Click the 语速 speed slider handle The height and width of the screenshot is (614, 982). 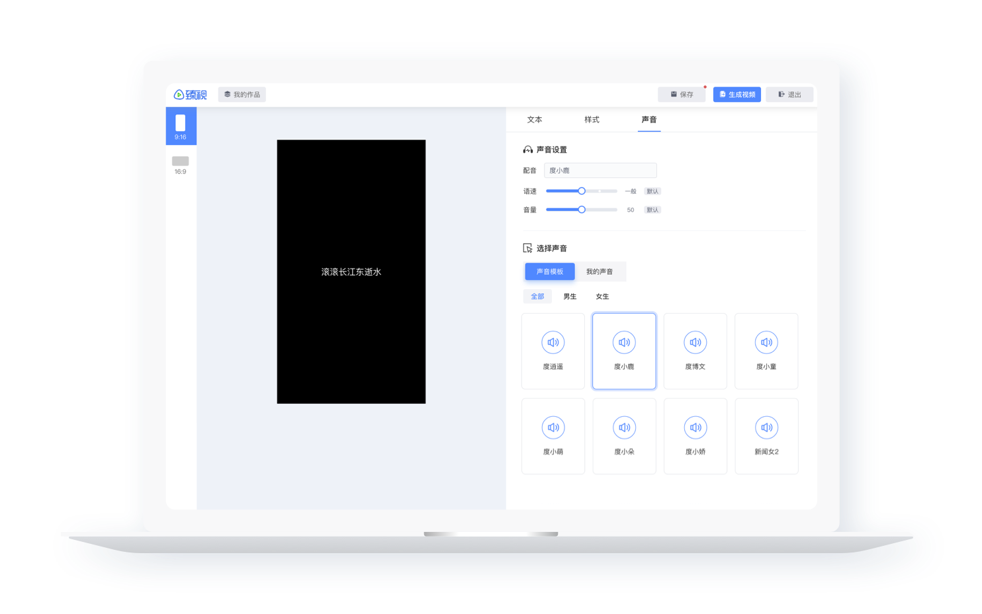pyautogui.click(x=582, y=191)
